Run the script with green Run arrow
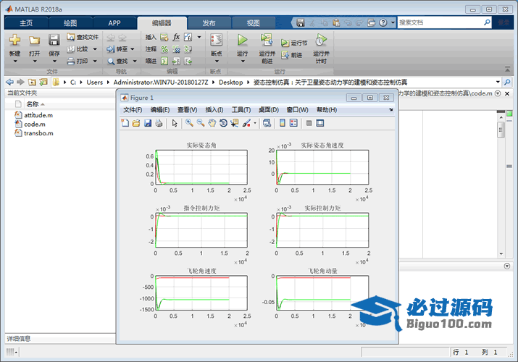Screen dimensions: 518x362 point(242,40)
